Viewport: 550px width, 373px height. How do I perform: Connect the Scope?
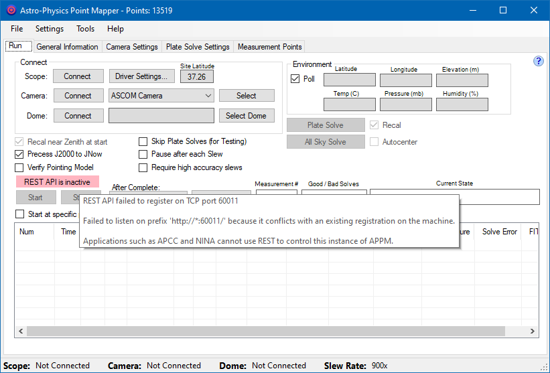pos(78,76)
